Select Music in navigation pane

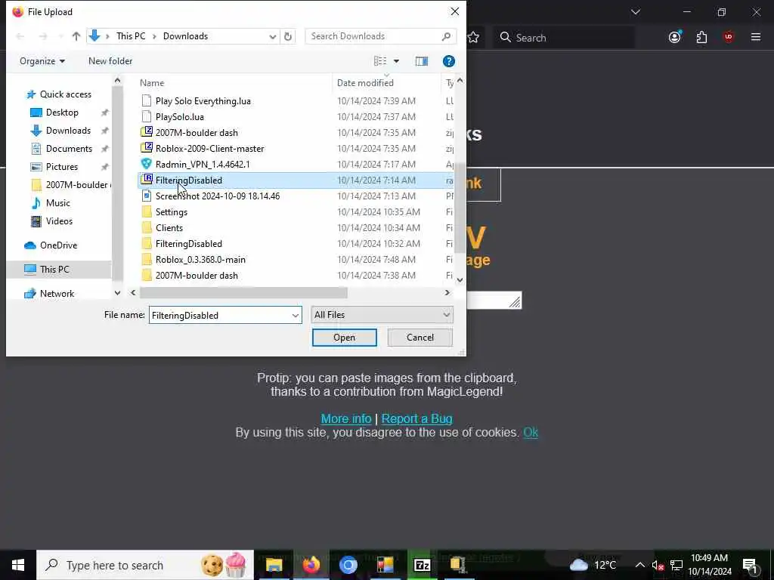[x=57, y=203]
